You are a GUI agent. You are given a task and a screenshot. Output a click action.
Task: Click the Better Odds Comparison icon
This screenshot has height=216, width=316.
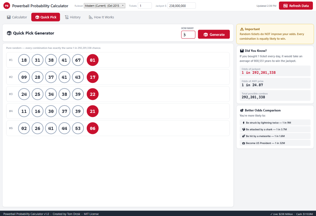242,110
